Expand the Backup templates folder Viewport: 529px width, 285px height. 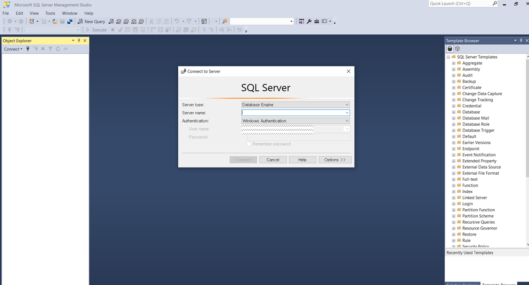(454, 81)
